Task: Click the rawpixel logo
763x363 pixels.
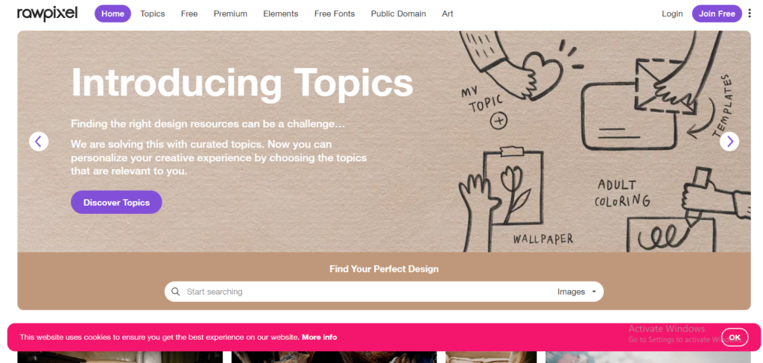Action: (x=47, y=13)
